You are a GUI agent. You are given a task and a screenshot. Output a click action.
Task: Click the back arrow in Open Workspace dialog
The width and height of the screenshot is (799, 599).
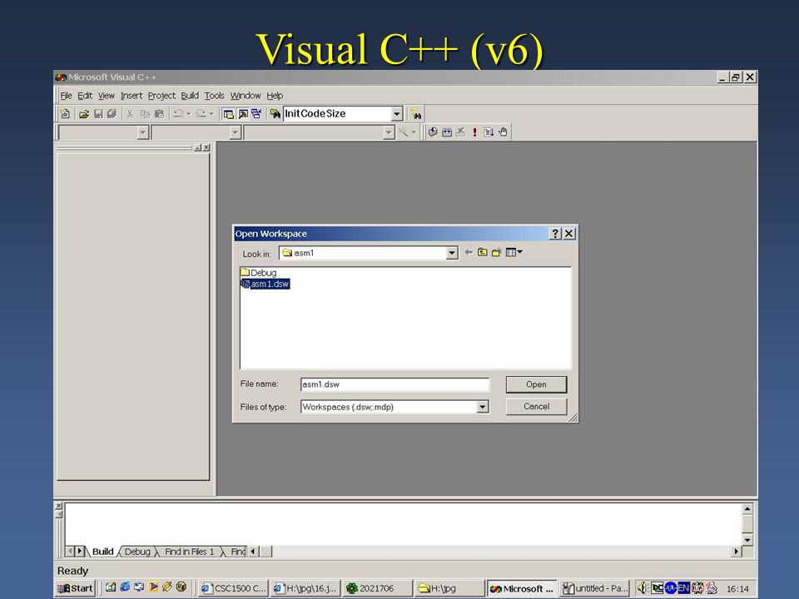click(469, 253)
